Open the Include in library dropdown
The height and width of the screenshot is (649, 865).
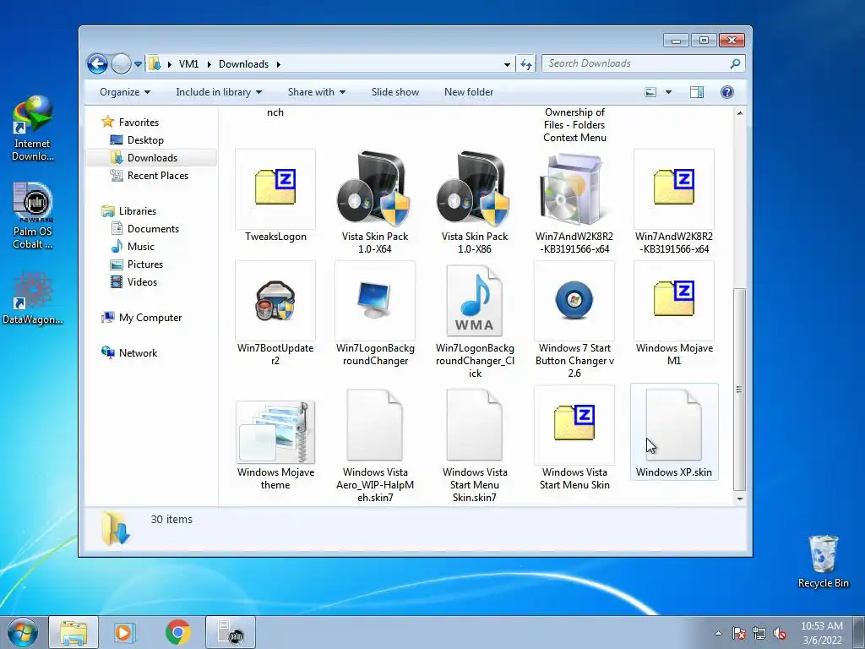pos(219,92)
